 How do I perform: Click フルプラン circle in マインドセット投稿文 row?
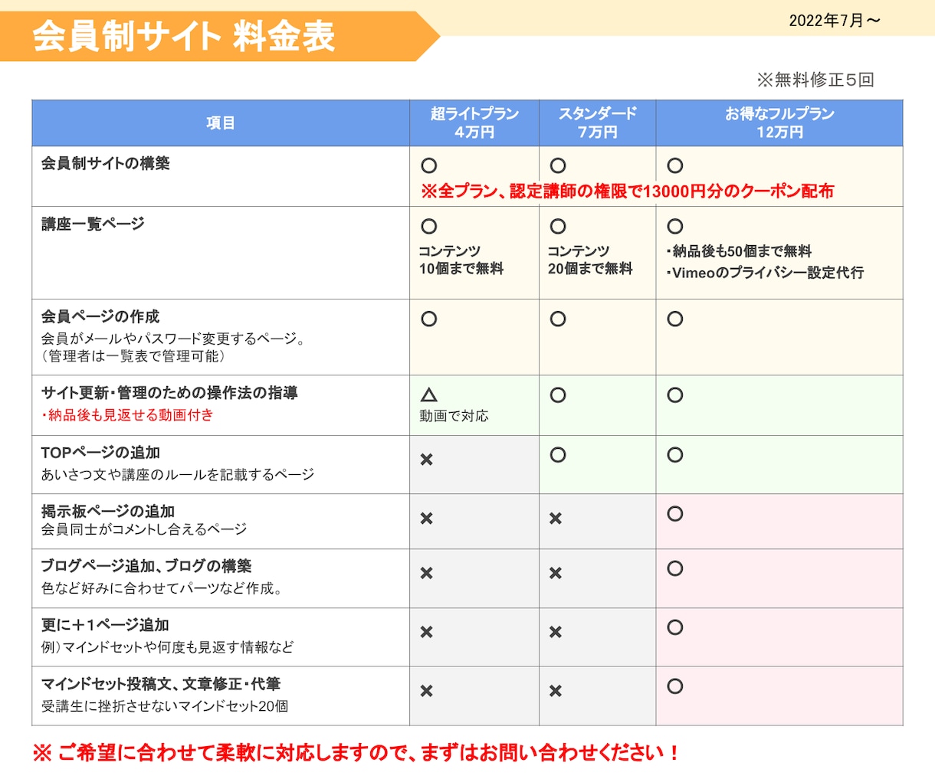coord(675,686)
